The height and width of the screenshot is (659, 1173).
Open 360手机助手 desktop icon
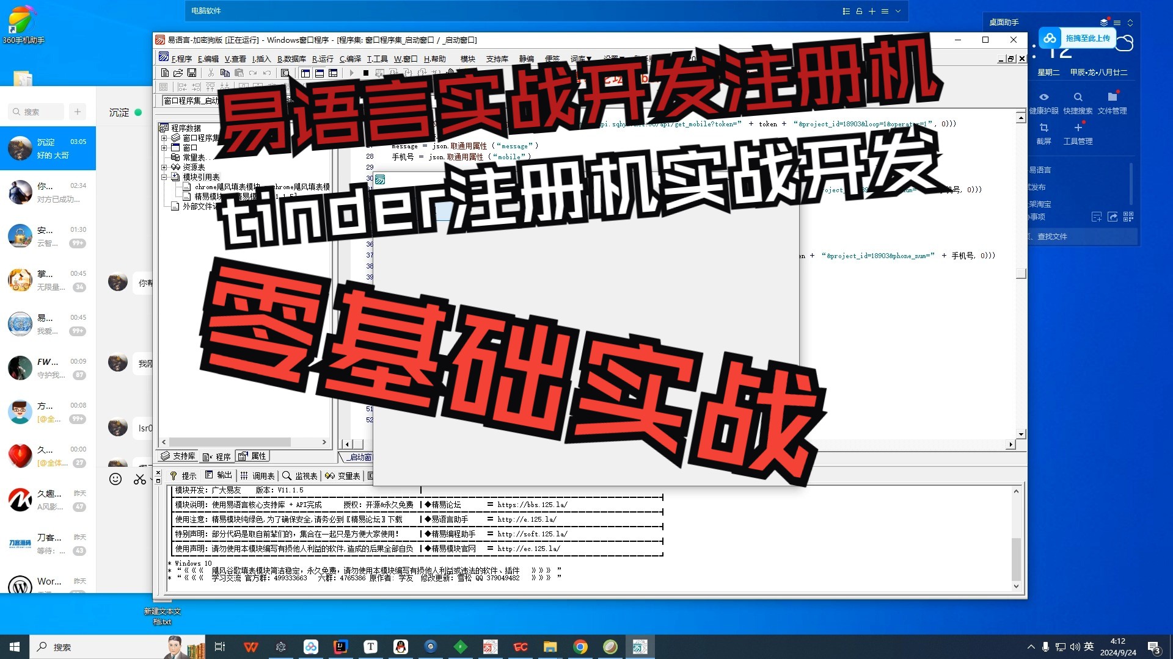tap(23, 26)
